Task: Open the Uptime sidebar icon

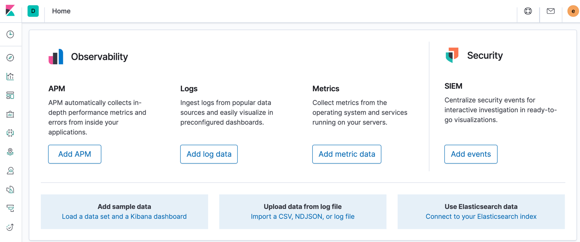Action: [x=10, y=227]
